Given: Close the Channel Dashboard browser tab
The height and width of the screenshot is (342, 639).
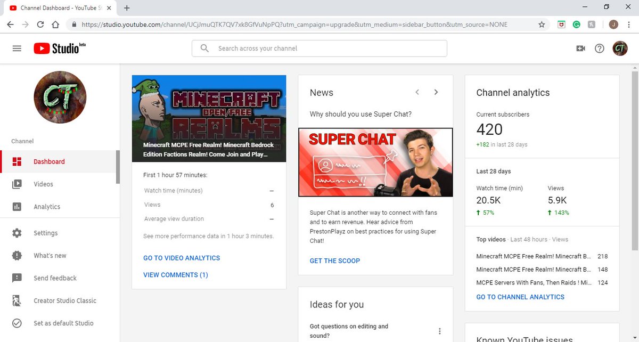Looking at the screenshot, I should 109,8.
